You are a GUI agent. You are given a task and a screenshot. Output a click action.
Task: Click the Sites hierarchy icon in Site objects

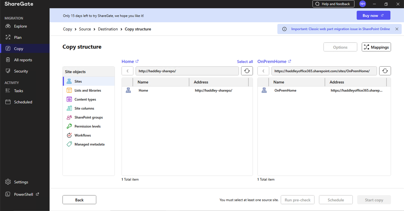pyautogui.click(x=69, y=81)
